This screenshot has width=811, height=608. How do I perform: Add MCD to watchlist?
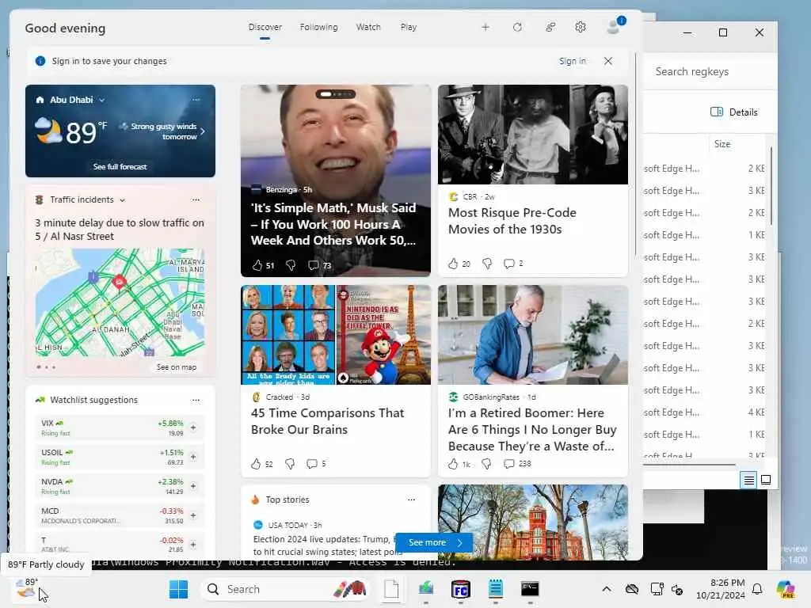[193, 515]
